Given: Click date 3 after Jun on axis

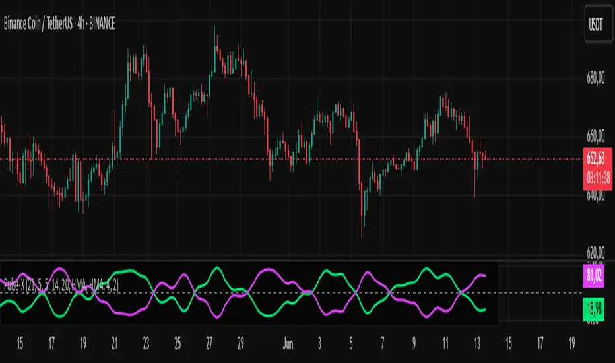Looking at the screenshot, I should (x=319, y=344).
